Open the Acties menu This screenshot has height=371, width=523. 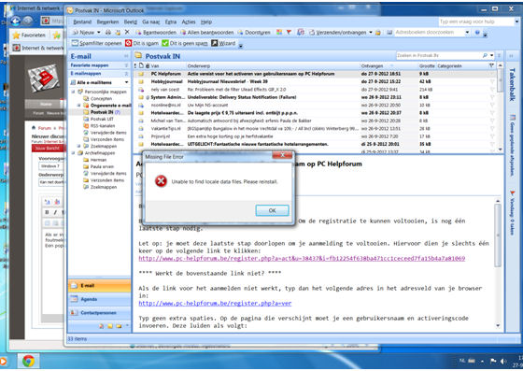click(x=189, y=21)
